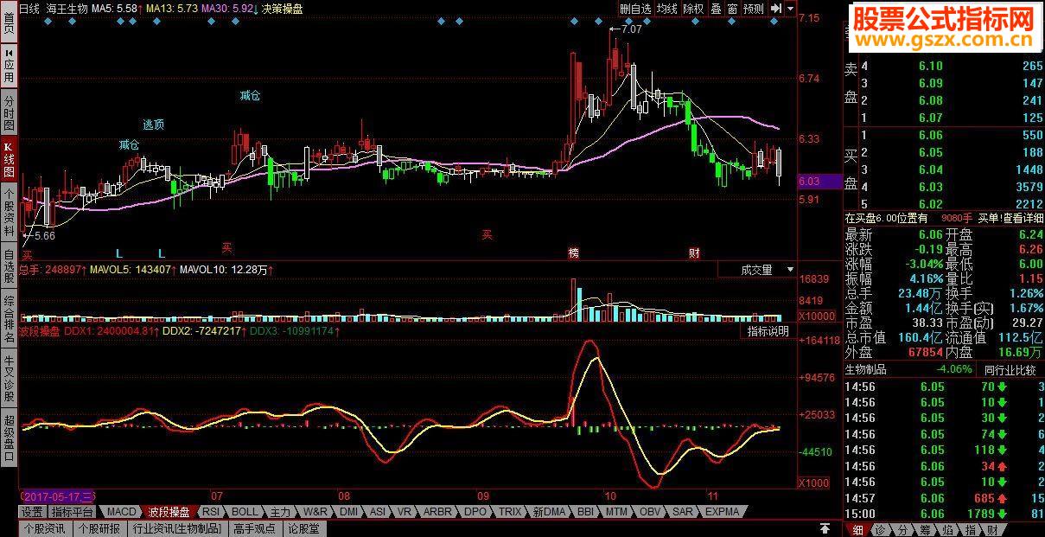Open the 个股资讯 bottom tab
Image resolution: width=1045 pixels, height=537 pixels.
(x=44, y=528)
